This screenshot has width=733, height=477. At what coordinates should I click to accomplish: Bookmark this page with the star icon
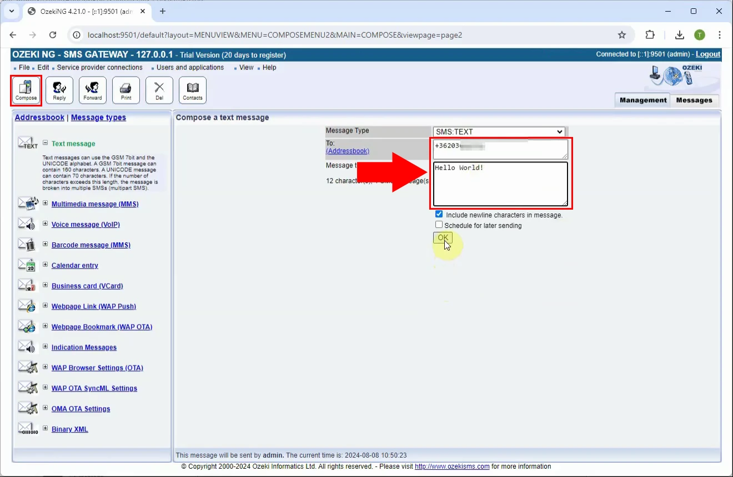coord(622,35)
